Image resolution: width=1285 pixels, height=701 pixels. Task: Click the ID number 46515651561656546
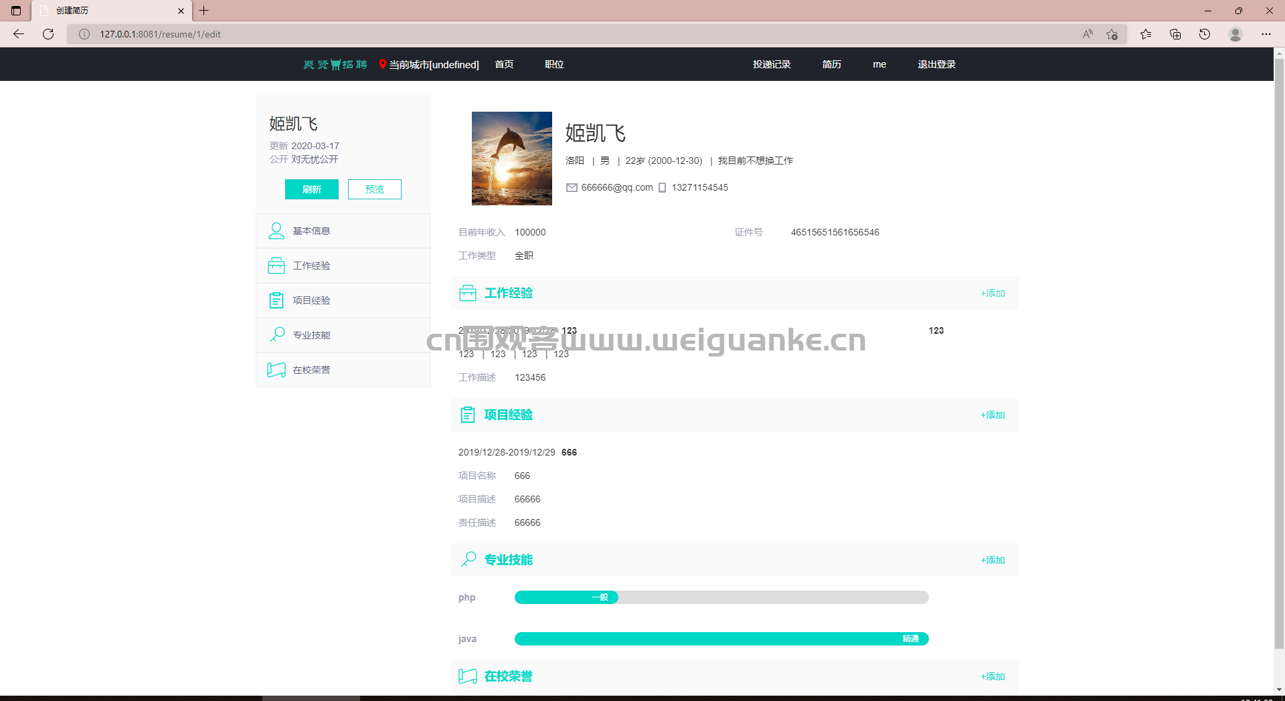[835, 232]
